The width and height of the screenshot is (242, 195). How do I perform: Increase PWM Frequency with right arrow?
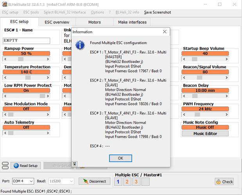[x=226, y=115]
